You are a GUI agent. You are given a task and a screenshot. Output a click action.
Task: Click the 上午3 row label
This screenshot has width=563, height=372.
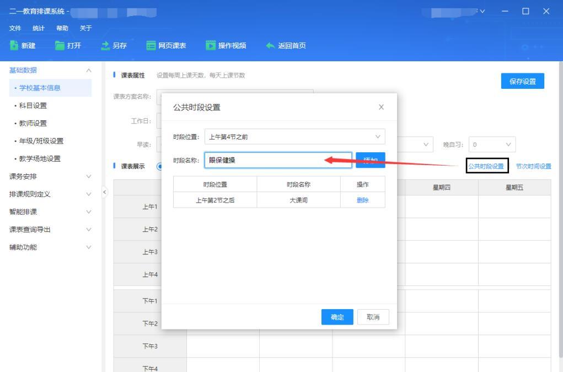pyautogui.click(x=150, y=252)
